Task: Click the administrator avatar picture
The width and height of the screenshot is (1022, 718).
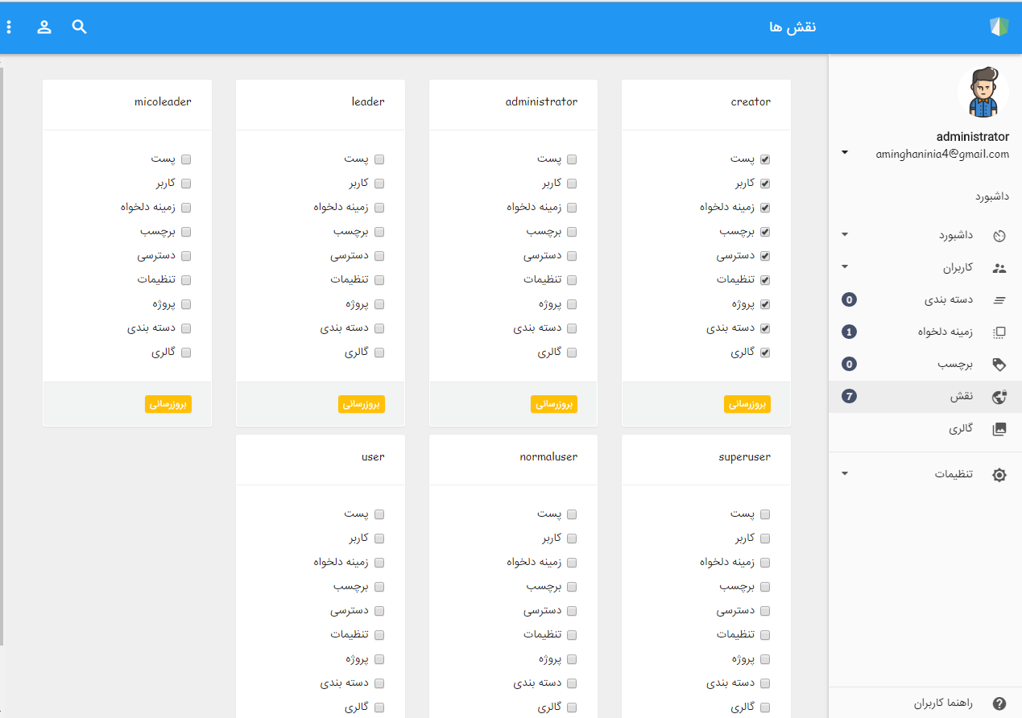Action: (x=983, y=93)
